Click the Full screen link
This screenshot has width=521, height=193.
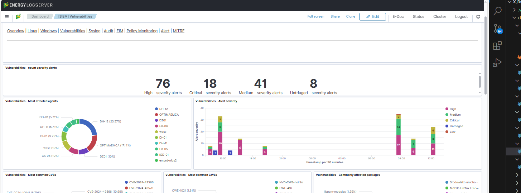point(316,16)
